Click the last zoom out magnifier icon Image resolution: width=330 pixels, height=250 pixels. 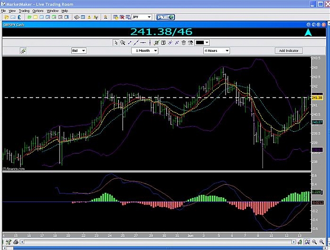tap(322, 242)
